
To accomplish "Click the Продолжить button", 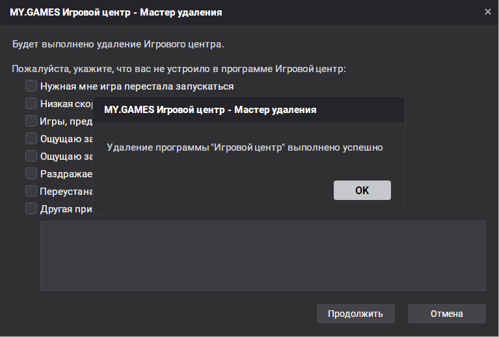I will click(355, 314).
